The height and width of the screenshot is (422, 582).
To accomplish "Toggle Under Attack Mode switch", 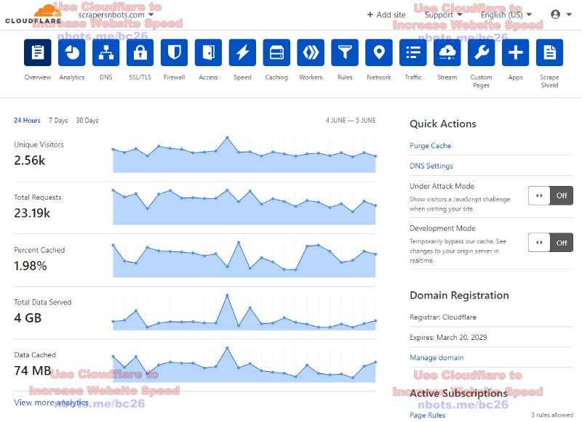I will (551, 195).
